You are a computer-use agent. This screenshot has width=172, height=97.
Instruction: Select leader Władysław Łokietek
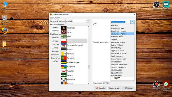click(123, 34)
